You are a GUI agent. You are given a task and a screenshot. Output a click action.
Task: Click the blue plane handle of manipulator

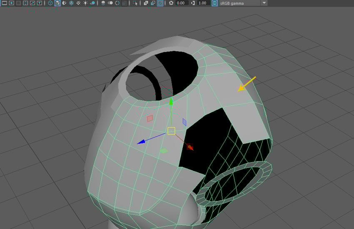[x=184, y=122]
